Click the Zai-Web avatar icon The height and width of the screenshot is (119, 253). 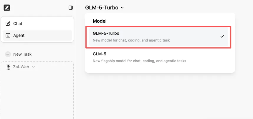coord(8,67)
